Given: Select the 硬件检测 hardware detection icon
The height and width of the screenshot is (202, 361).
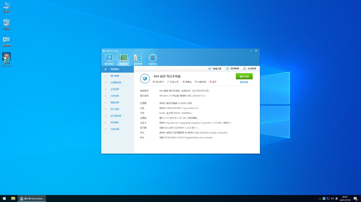Looking at the screenshot, I should 123,58.
